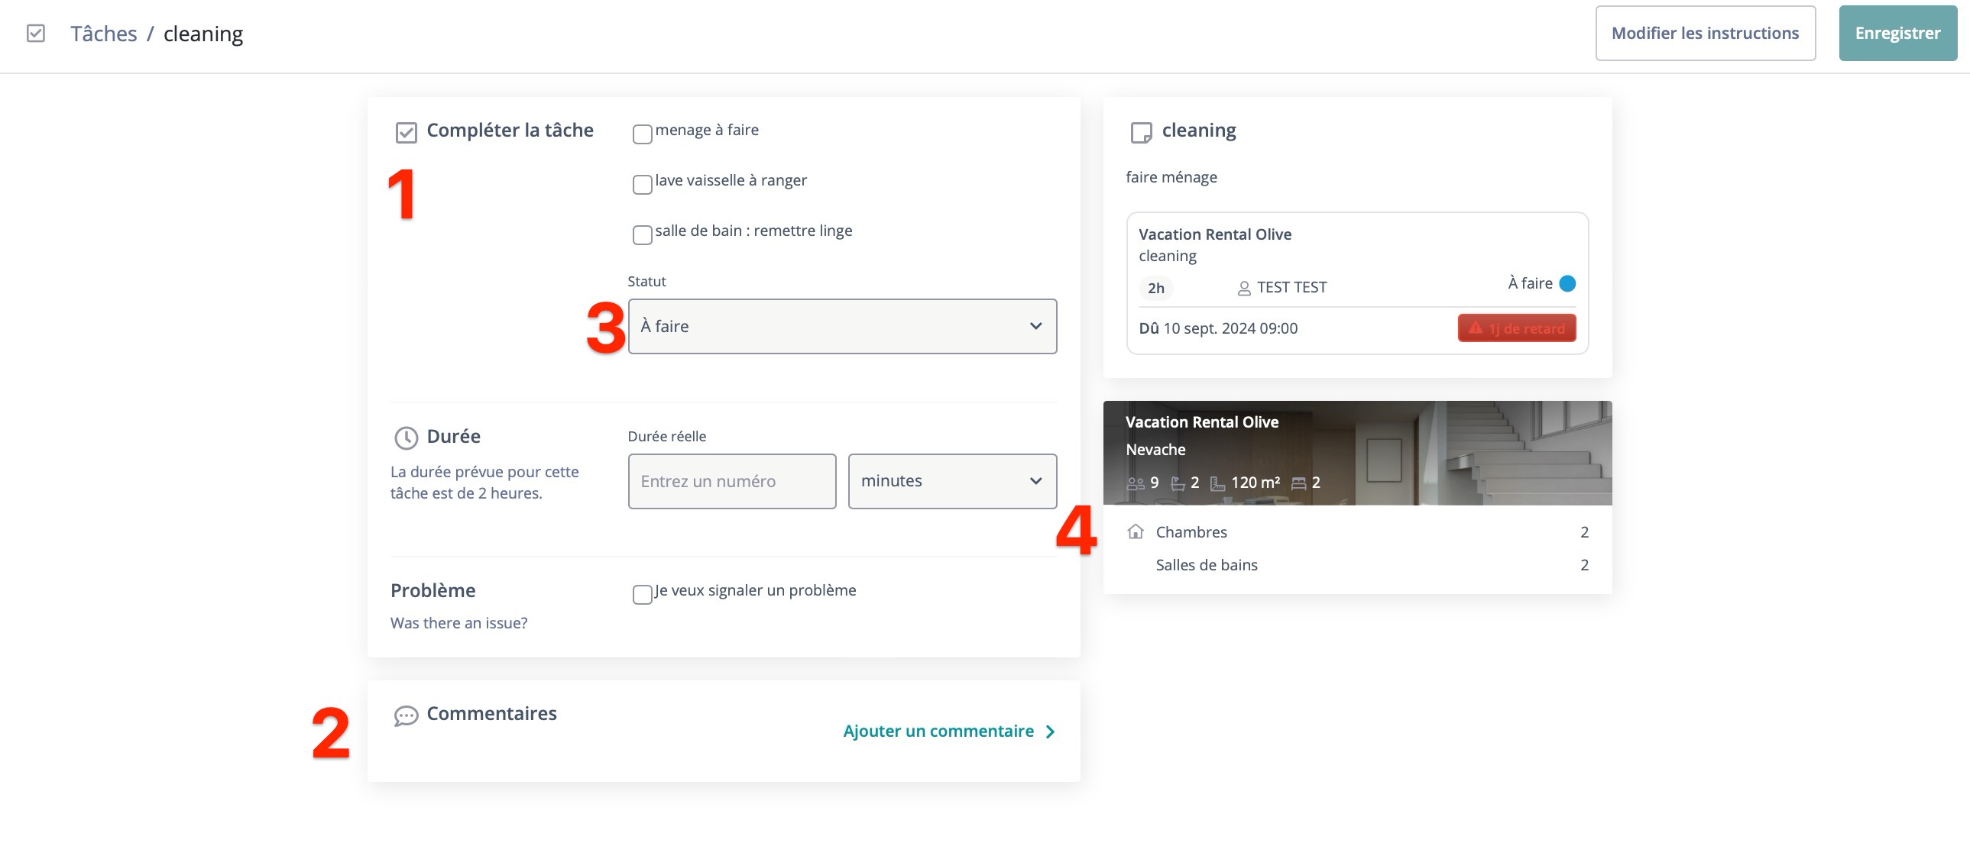Click the blue À faire status dot
This screenshot has height=846, width=1970.
coord(1567,283)
